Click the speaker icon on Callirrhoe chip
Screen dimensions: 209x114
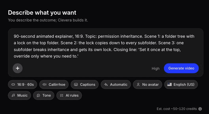click(45, 84)
